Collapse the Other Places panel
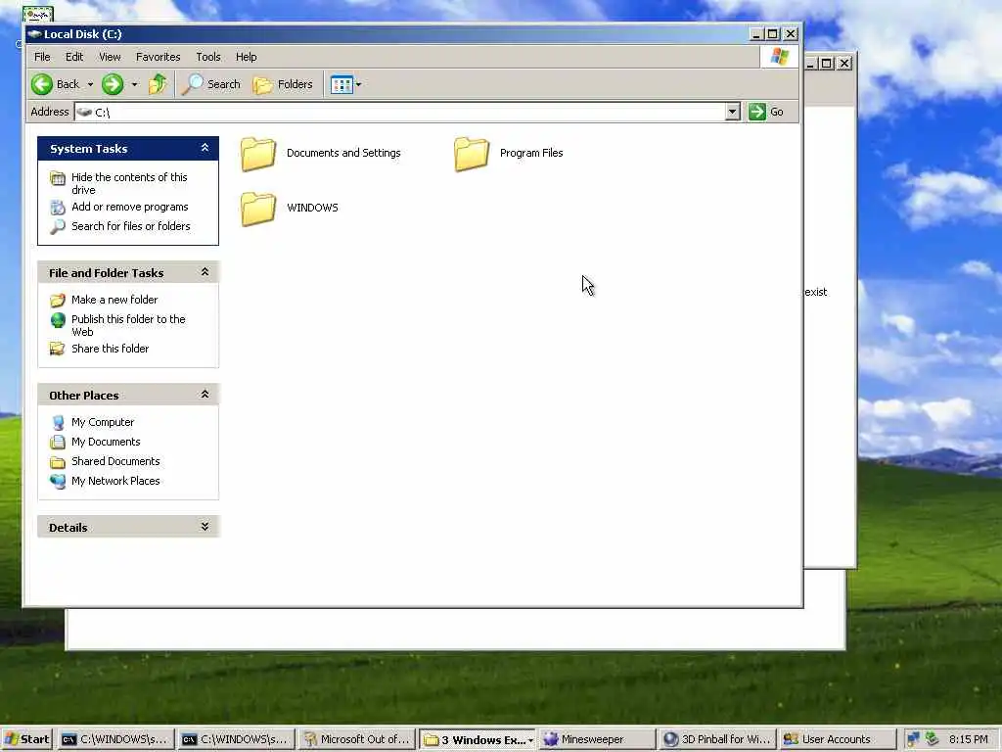Screen dimensions: 1002x752 pyautogui.click(x=205, y=394)
